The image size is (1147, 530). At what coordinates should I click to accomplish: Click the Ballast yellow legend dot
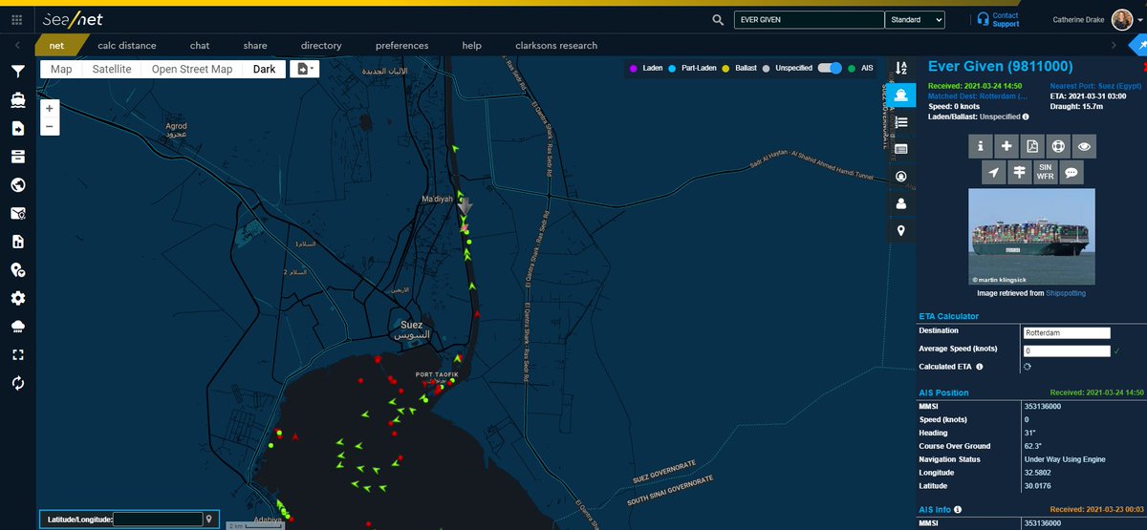727,69
